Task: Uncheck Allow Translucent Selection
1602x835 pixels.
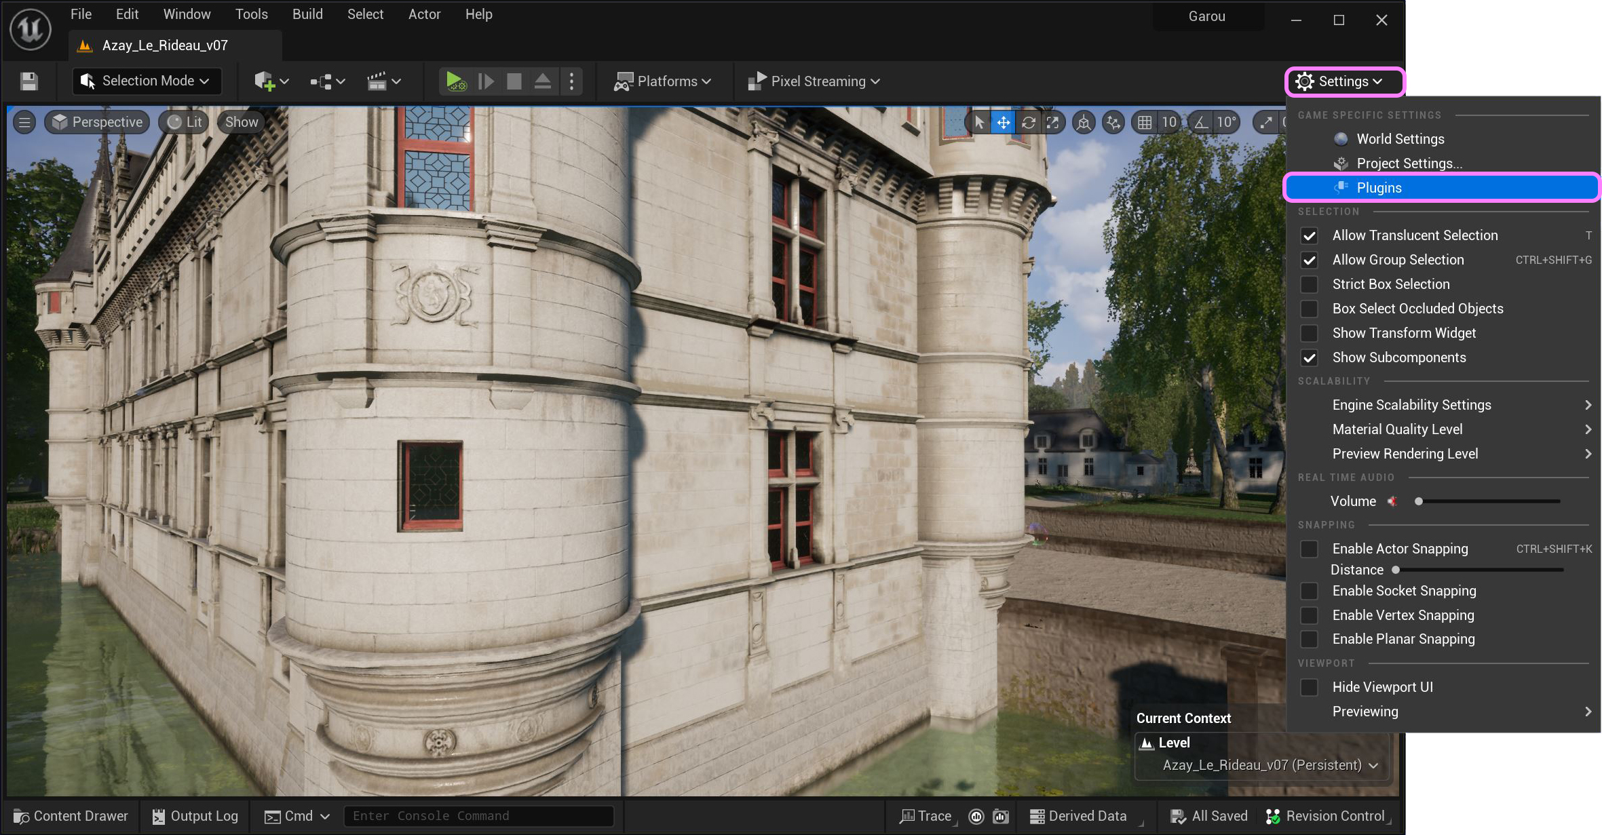Action: point(1309,235)
